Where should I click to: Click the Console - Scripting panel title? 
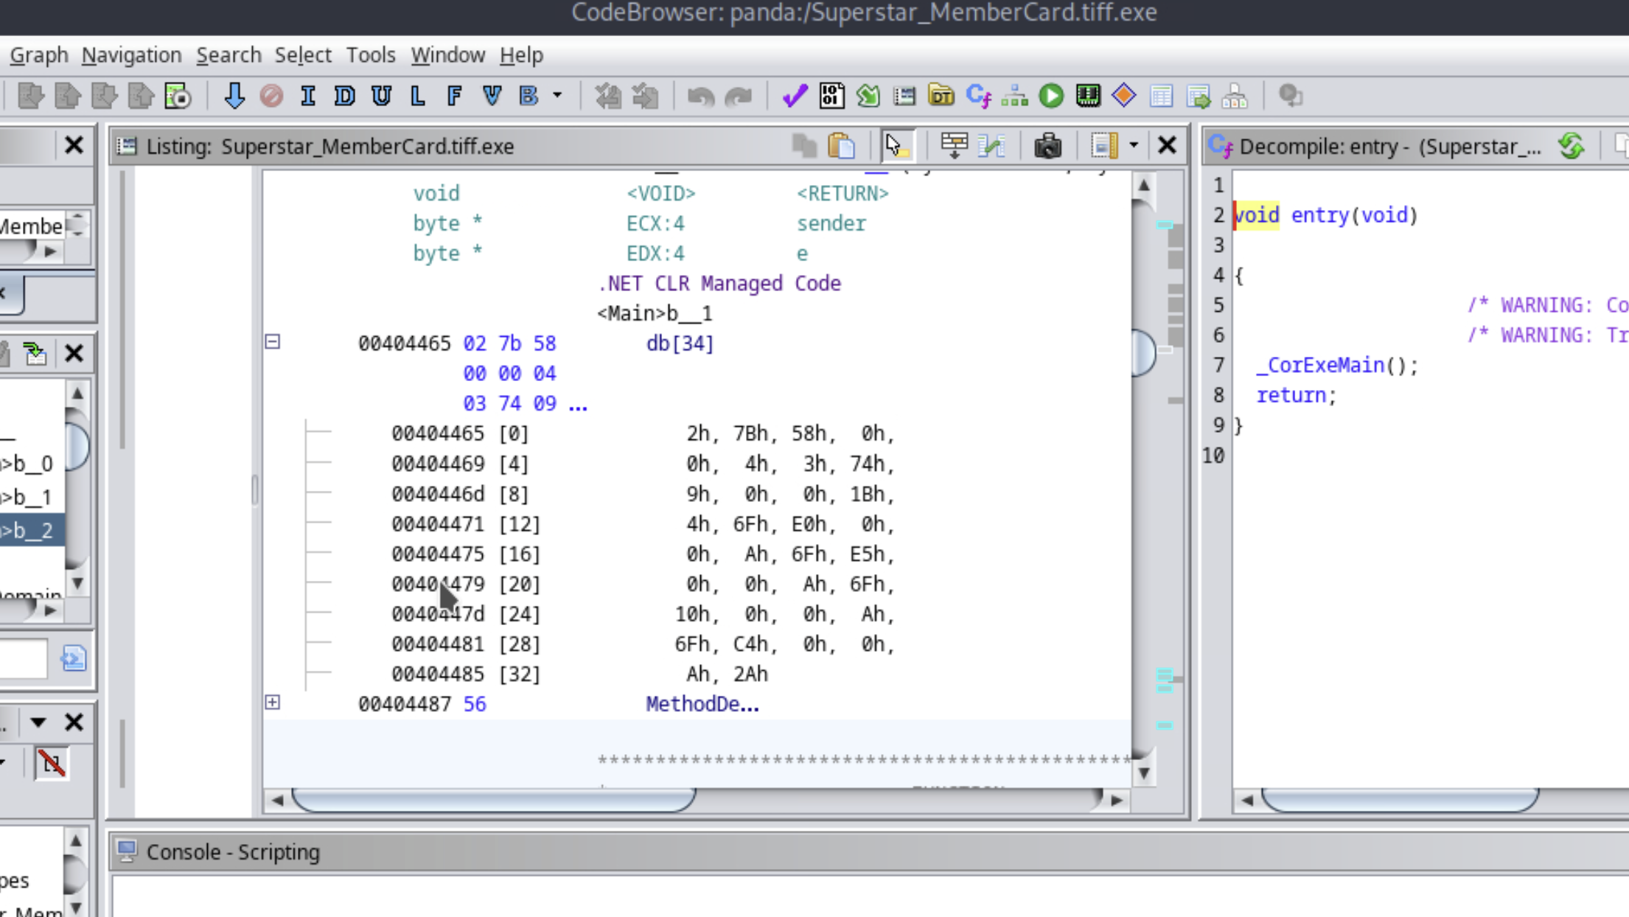point(233,852)
